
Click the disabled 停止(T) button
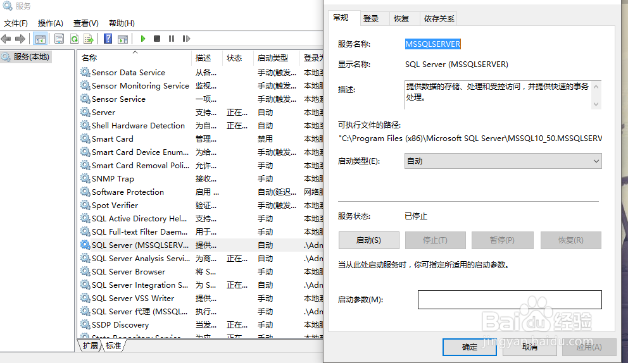[x=435, y=240]
